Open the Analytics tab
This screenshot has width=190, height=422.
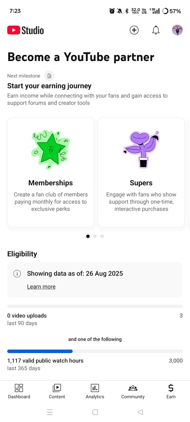[95, 391]
